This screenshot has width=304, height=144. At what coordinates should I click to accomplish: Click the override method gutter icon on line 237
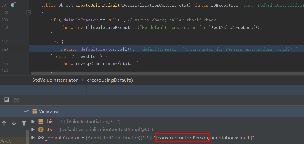tap(13, 5)
